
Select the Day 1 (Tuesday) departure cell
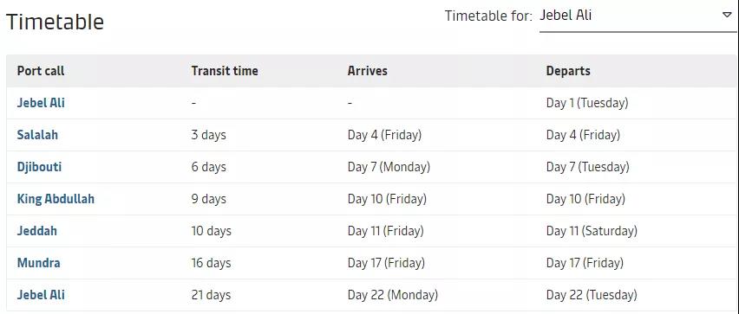586,104
